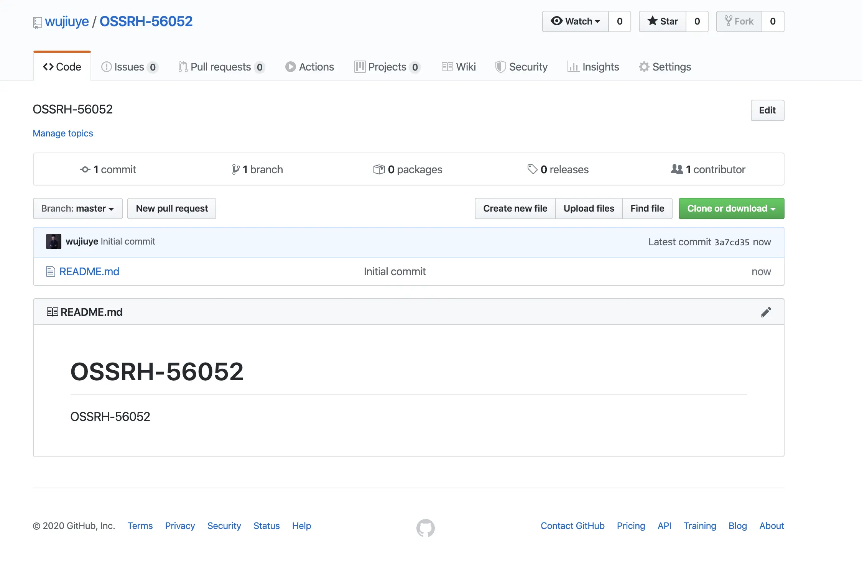
Task: Open the latest commit hash 3a7cd35
Action: (x=732, y=242)
